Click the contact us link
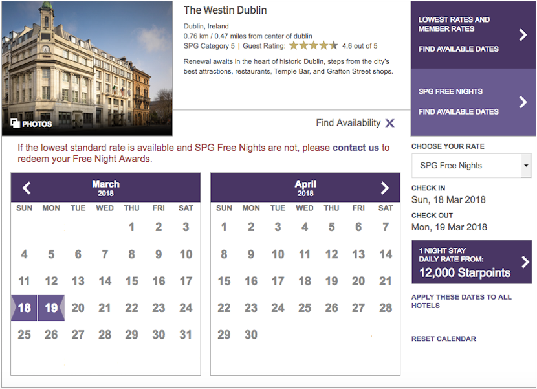The image size is (537, 389). point(355,148)
